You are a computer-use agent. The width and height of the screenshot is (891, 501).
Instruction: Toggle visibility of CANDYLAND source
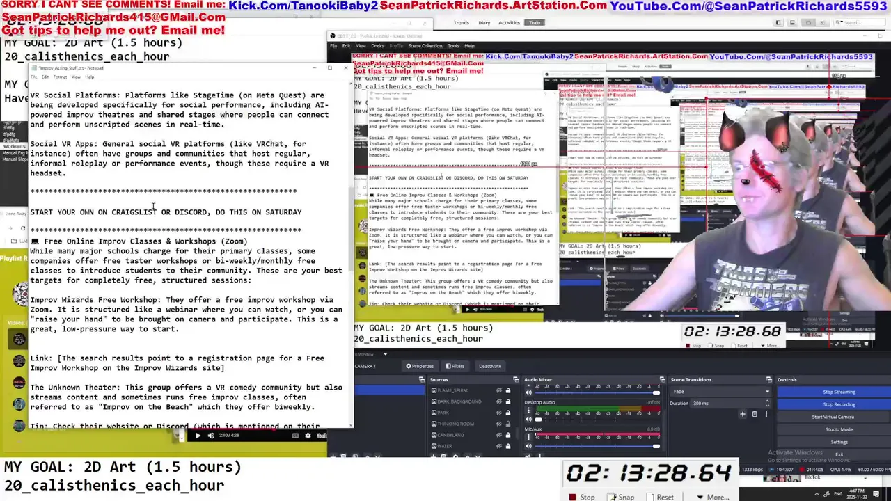pyautogui.click(x=499, y=435)
